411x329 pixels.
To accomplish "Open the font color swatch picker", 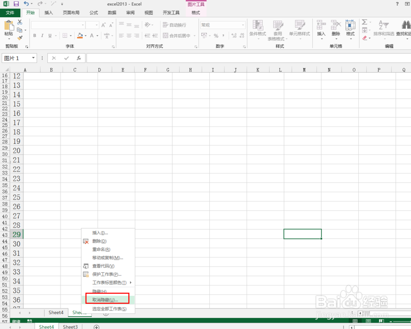I will (x=93, y=36).
